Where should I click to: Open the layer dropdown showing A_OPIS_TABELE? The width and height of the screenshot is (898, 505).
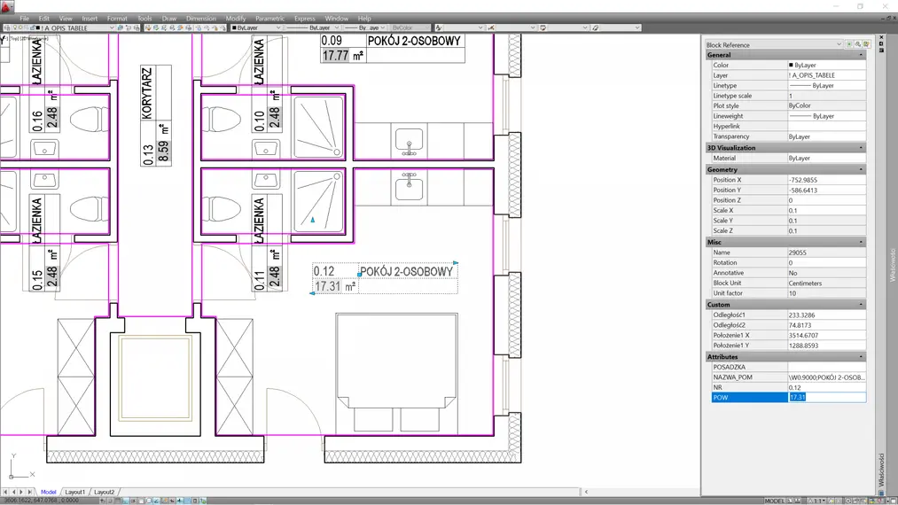click(75, 27)
